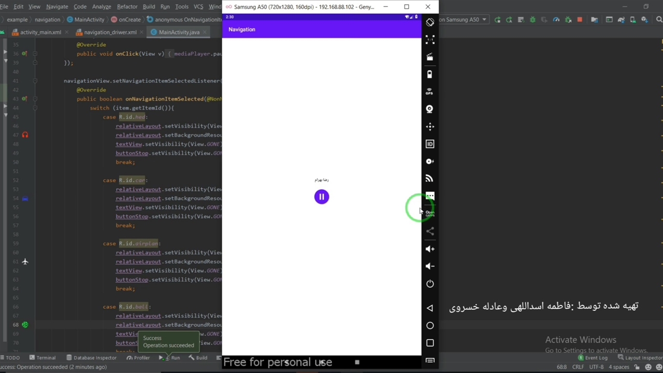Image resolution: width=663 pixels, height=373 pixels.
Task: Open the Refactor menu
Action: click(127, 7)
